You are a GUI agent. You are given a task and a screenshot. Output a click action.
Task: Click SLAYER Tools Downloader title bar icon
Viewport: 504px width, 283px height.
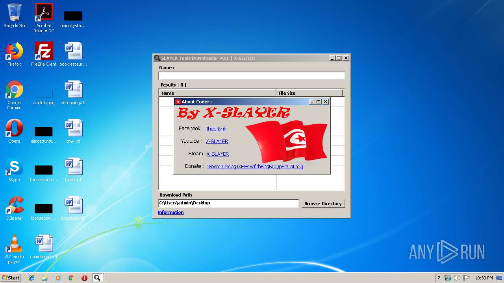click(157, 58)
